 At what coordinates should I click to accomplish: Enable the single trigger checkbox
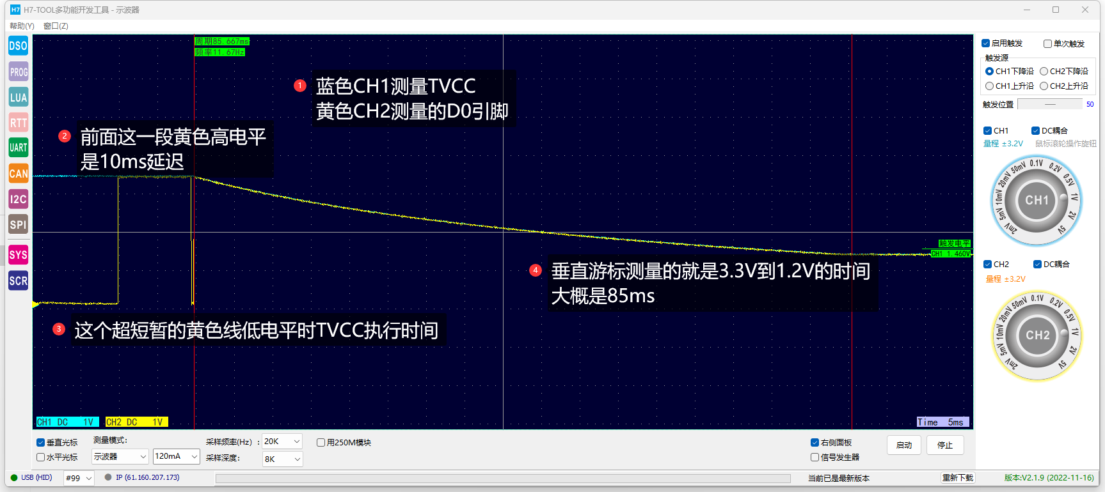1047,43
